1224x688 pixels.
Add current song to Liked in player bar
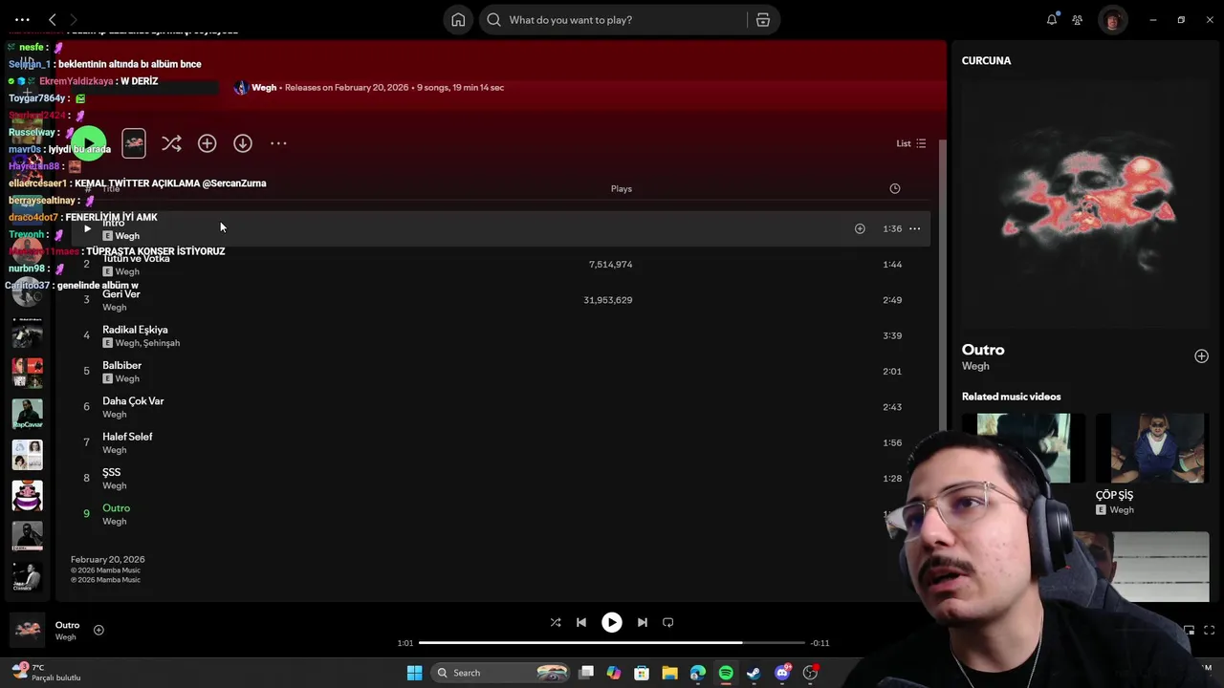tap(98, 630)
